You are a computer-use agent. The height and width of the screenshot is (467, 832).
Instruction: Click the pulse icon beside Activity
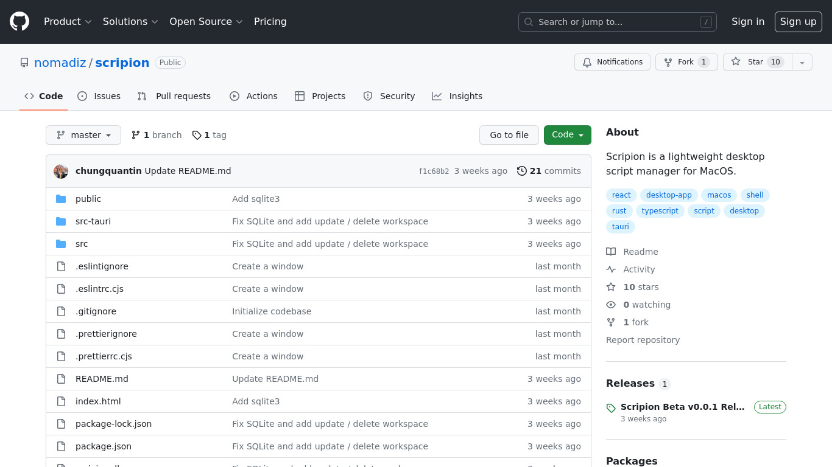point(611,269)
